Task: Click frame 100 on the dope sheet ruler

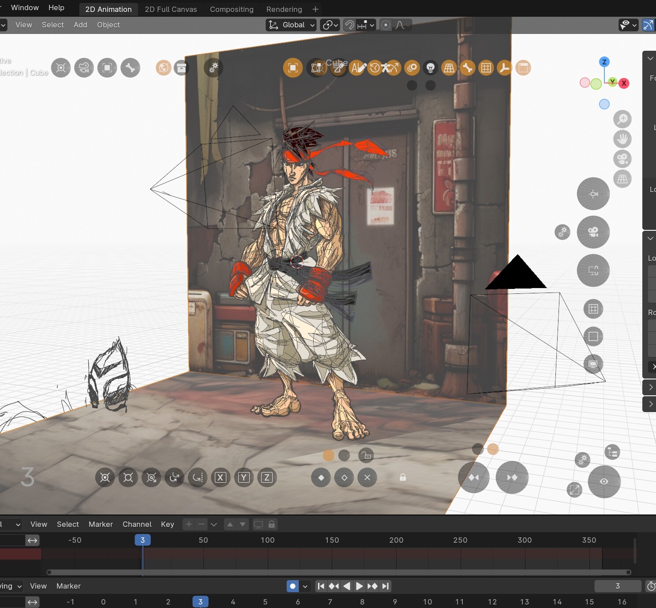Action: 267,540
